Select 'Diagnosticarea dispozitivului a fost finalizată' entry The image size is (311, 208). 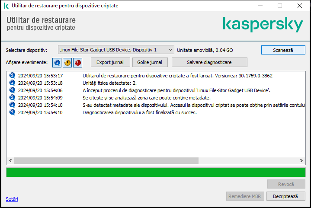(x=140, y=112)
